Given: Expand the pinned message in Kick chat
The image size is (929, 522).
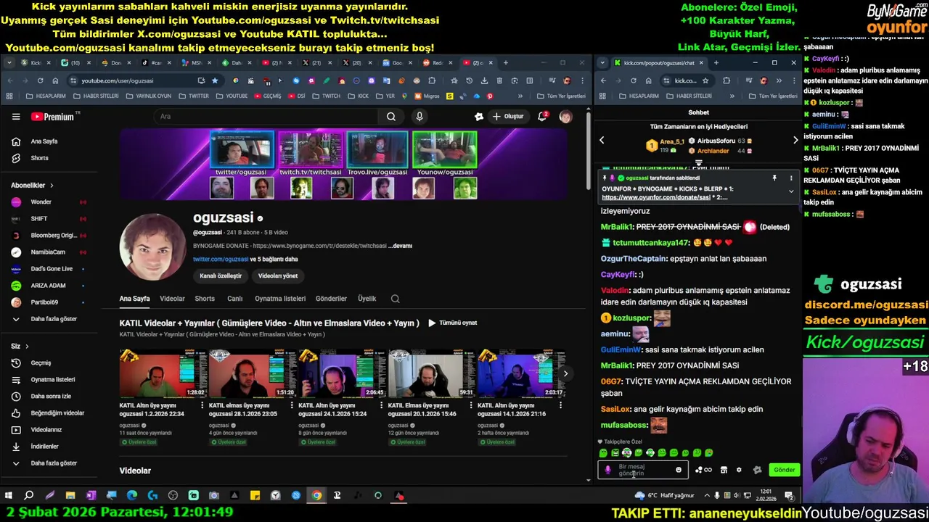Looking at the screenshot, I should pos(791,192).
